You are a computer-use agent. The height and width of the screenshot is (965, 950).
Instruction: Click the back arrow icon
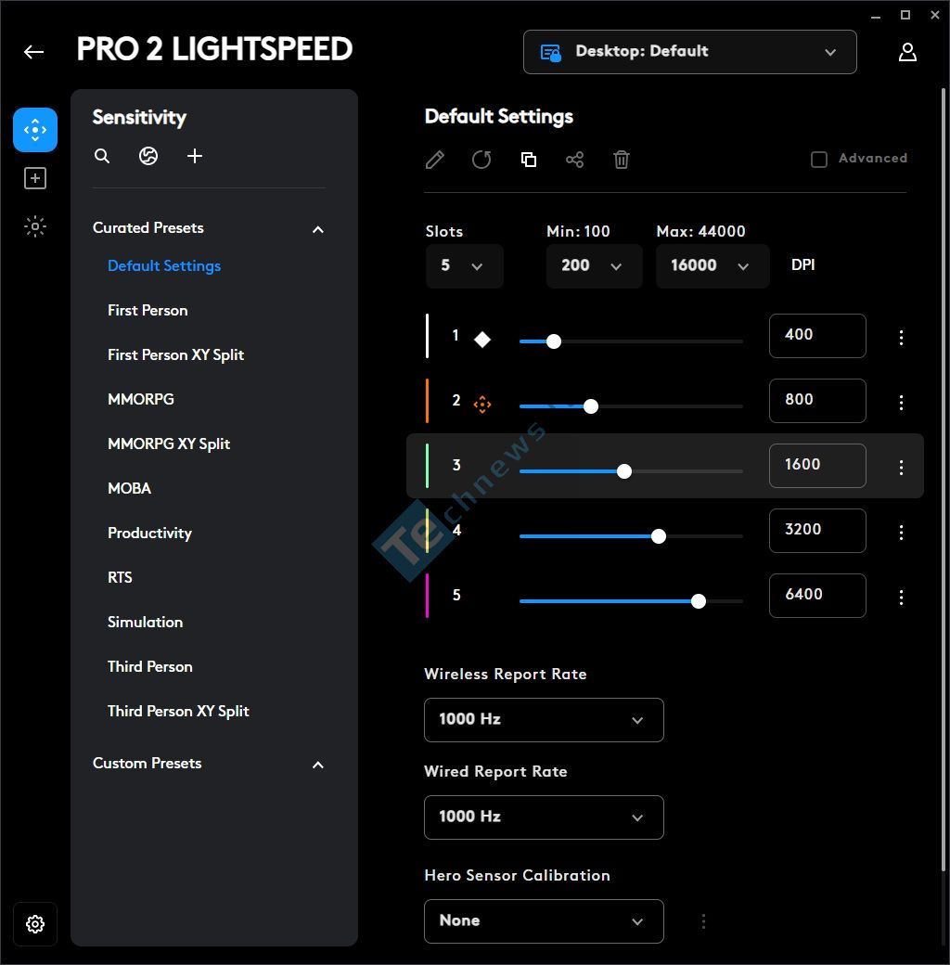33,52
